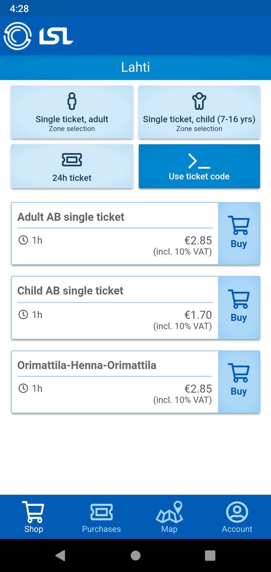Open the Shop tab
The image size is (271, 572).
34,517
